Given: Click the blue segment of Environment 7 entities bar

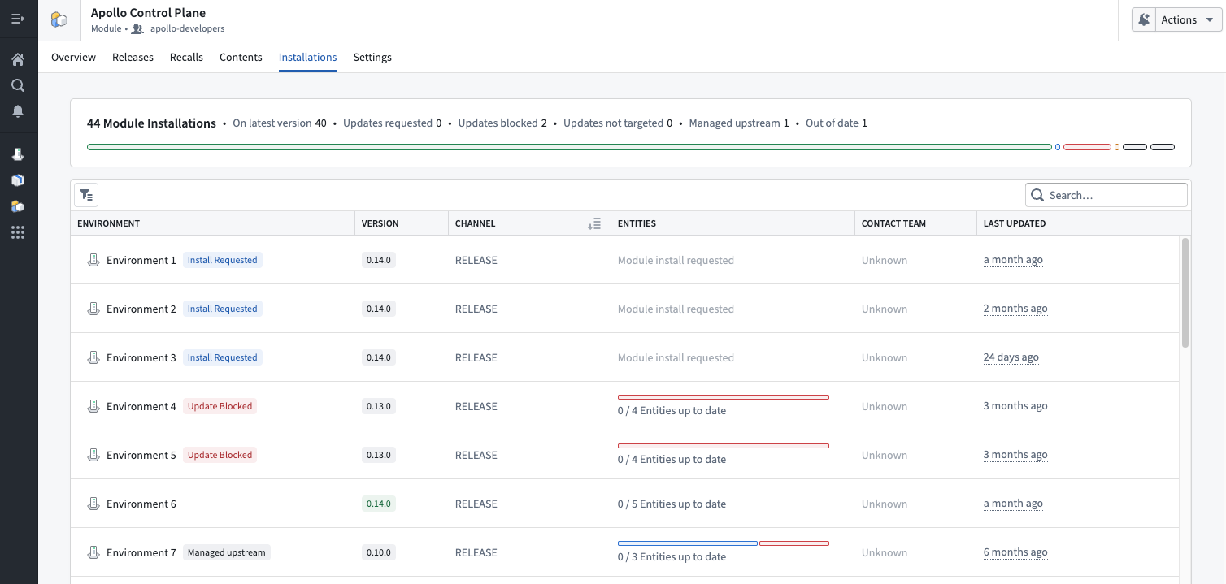Looking at the screenshot, I should 688,543.
